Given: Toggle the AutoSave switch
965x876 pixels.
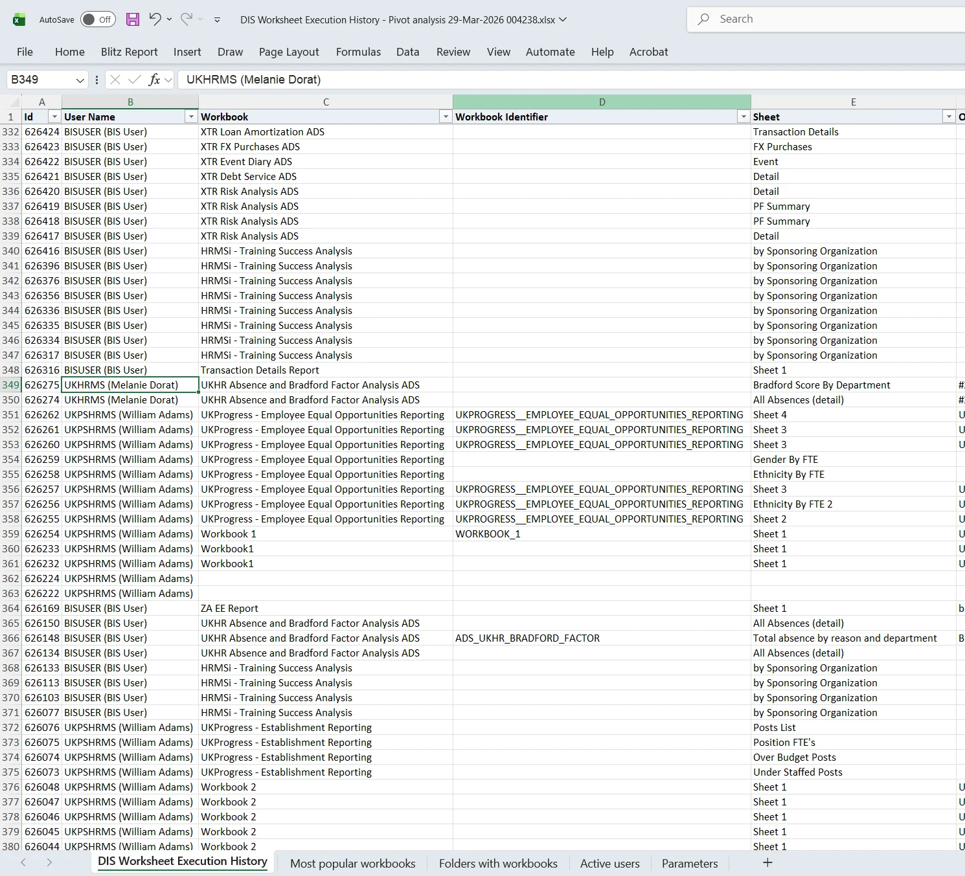Looking at the screenshot, I should 98,19.
